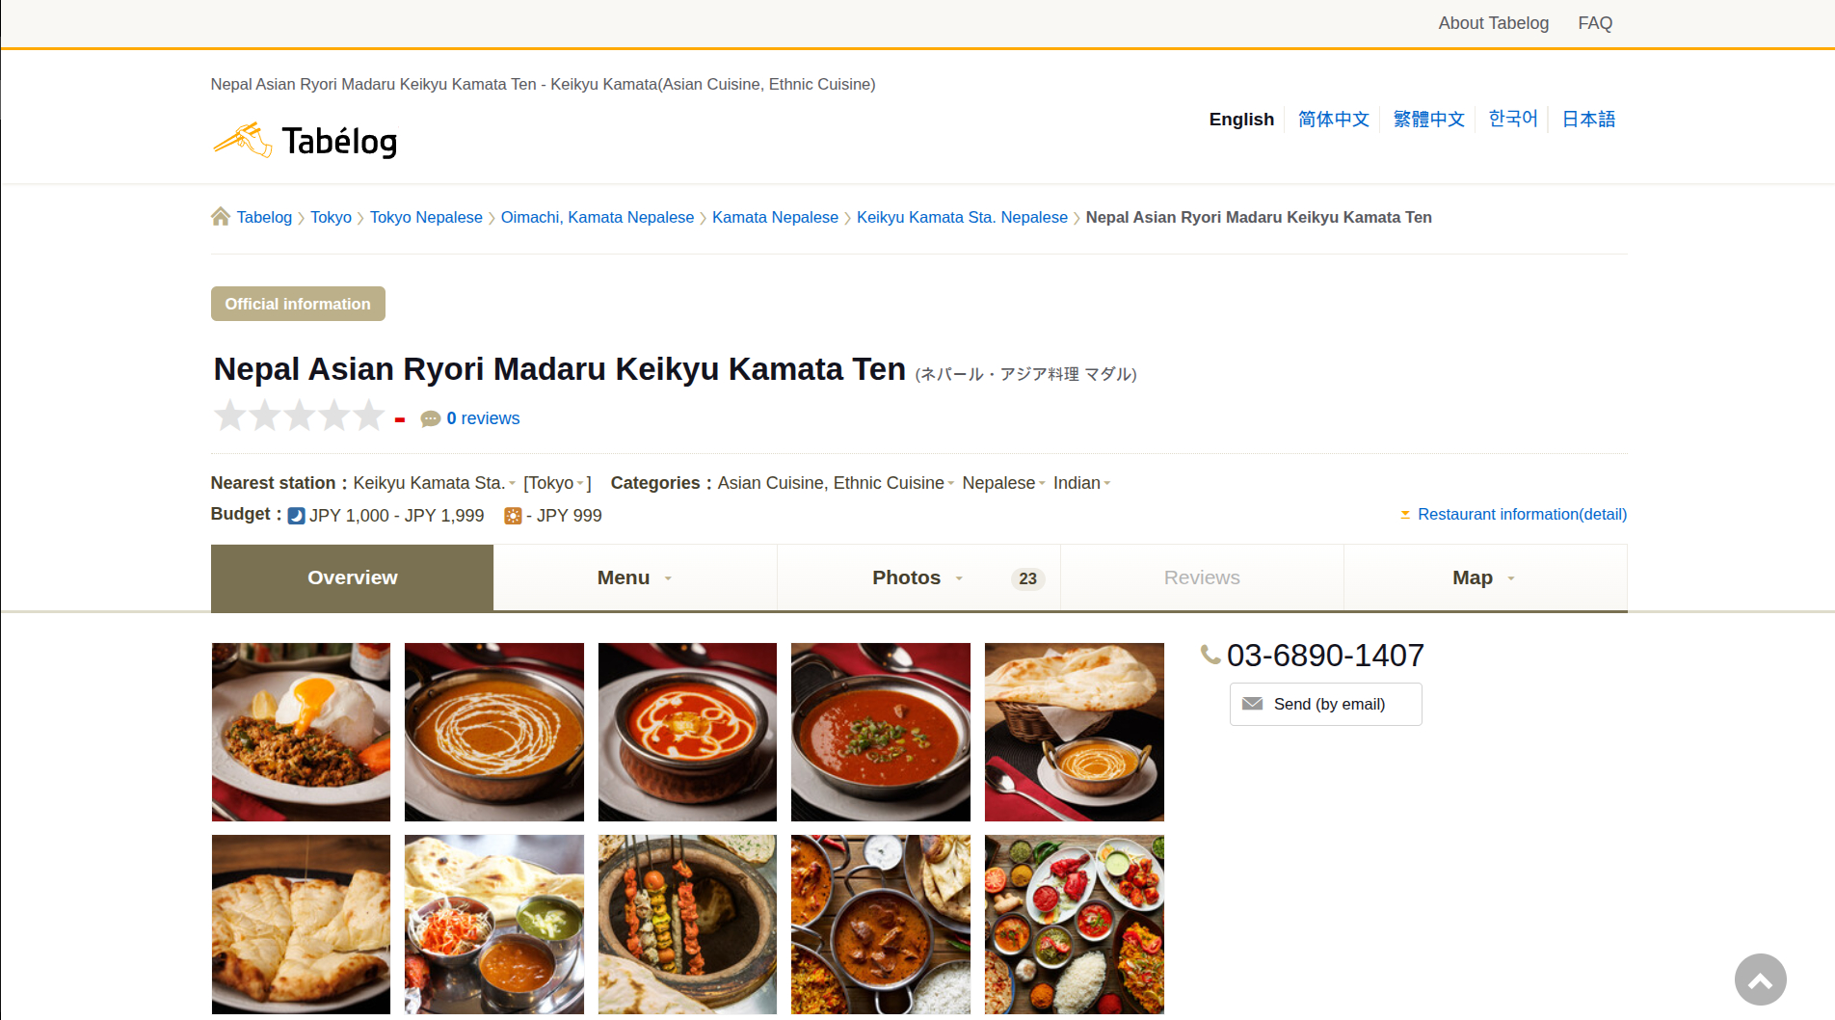Click Send (by email) button
1835x1020 pixels.
1325,704
